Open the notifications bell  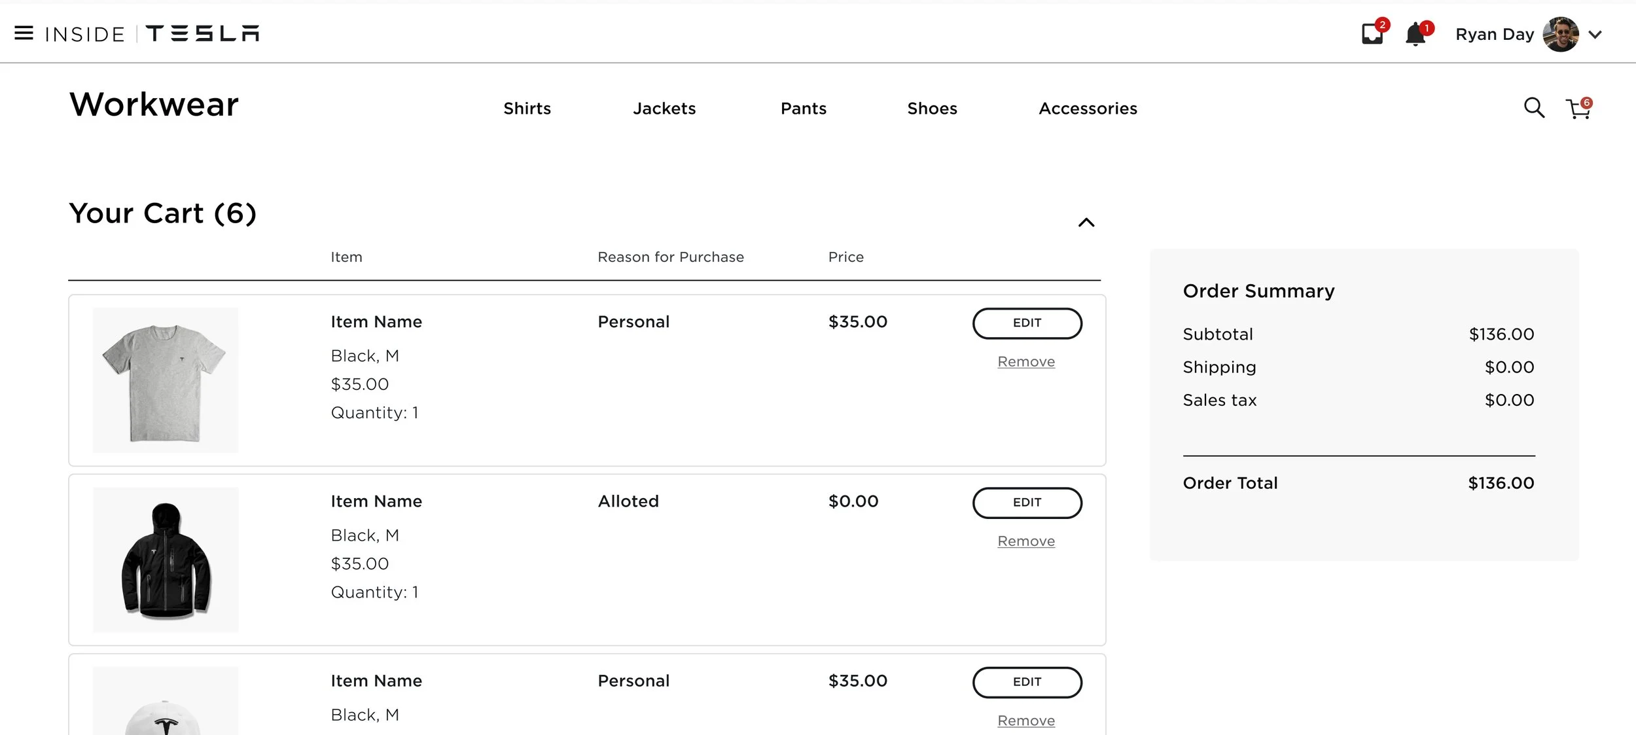point(1415,34)
